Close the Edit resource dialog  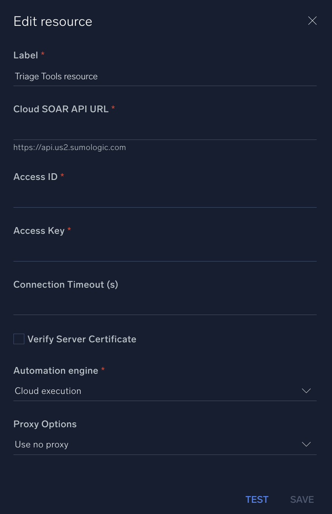(x=312, y=21)
